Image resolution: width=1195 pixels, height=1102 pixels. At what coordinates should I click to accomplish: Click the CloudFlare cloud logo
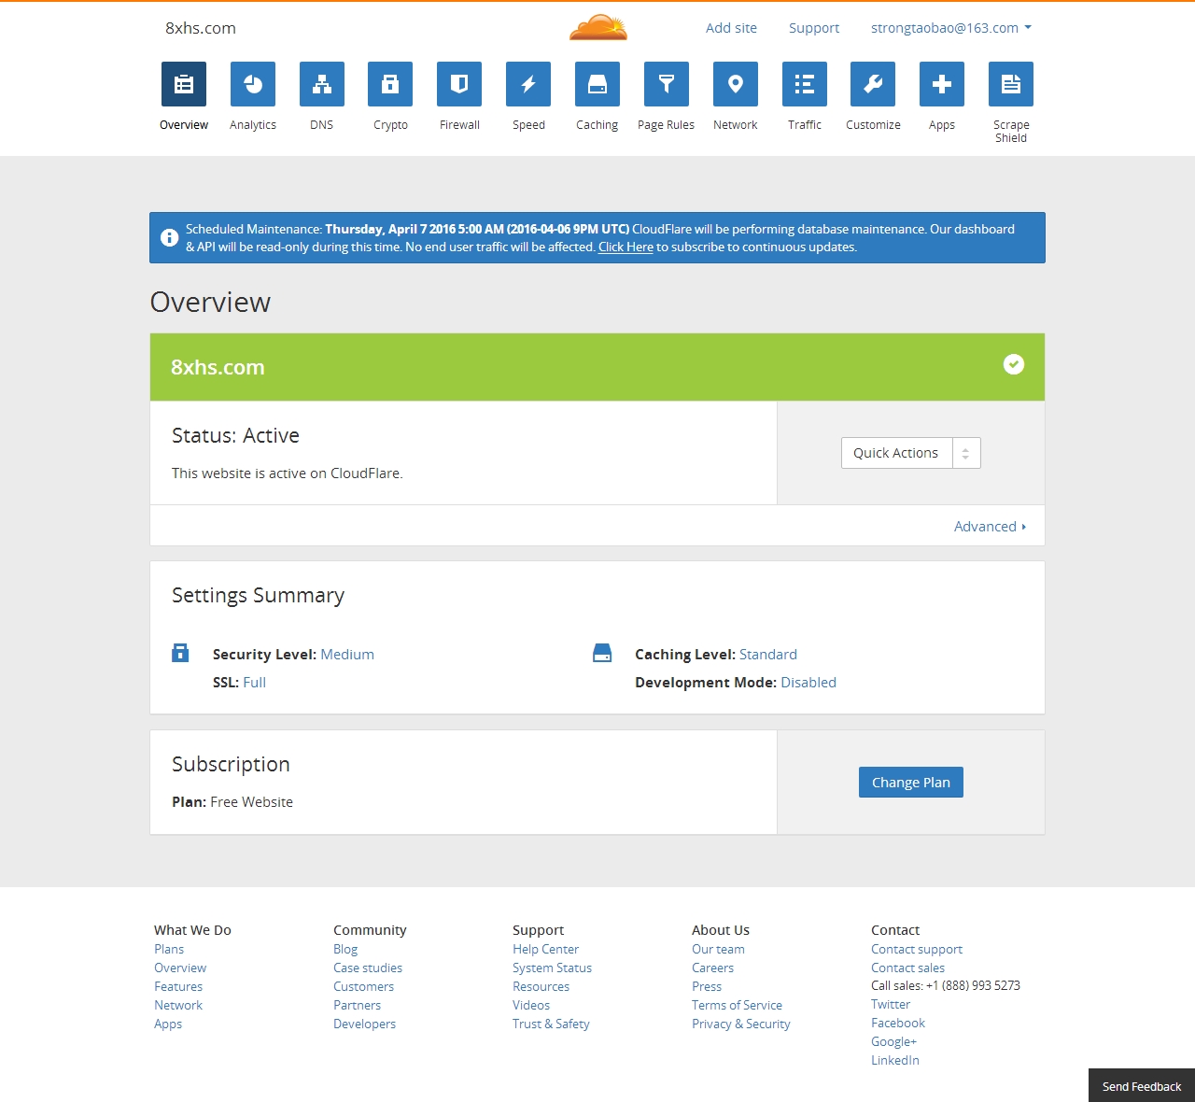[598, 28]
